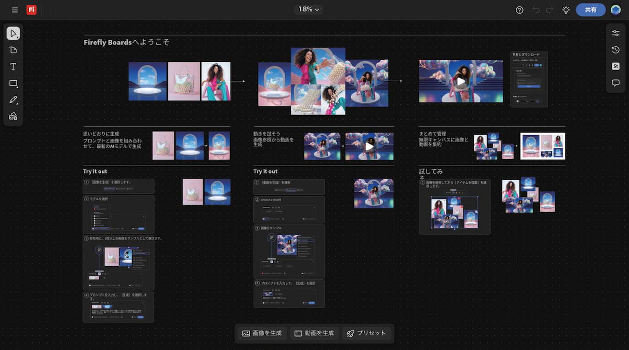Play the large video at top right

pyautogui.click(x=461, y=81)
